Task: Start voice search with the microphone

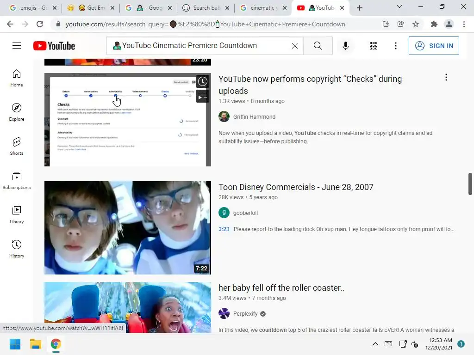Action: point(345,46)
